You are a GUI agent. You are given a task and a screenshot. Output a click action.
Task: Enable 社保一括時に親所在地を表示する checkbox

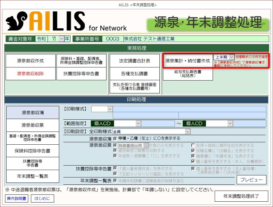click(193, 146)
